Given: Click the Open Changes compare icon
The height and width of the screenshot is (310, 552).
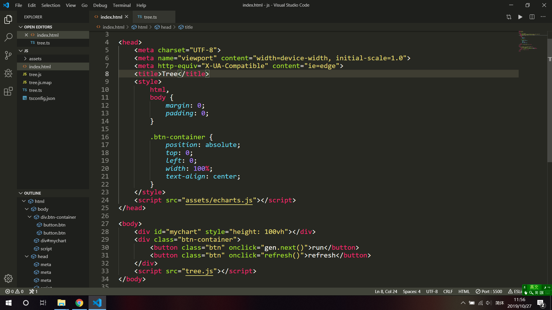Looking at the screenshot, I should coord(509,17).
